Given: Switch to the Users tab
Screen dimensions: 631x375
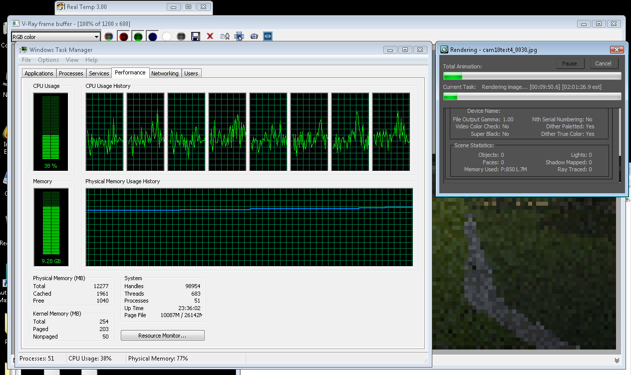Looking at the screenshot, I should click(x=191, y=73).
